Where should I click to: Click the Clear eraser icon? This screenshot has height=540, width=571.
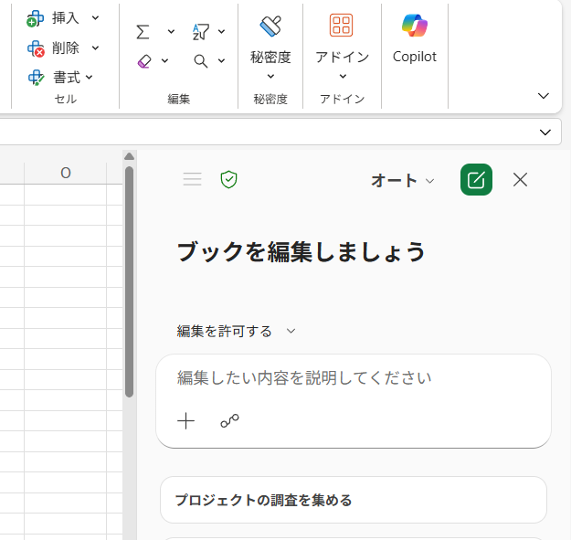click(143, 61)
